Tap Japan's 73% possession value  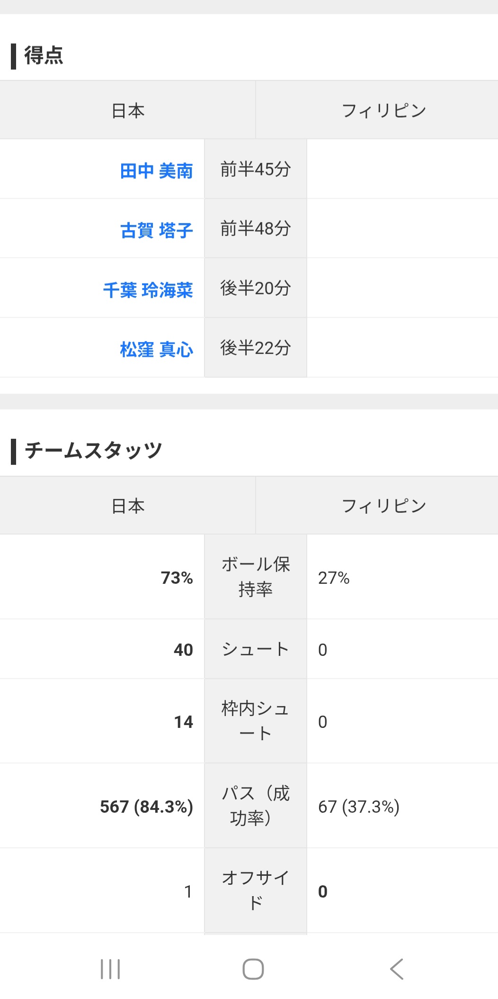pos(177,578)
